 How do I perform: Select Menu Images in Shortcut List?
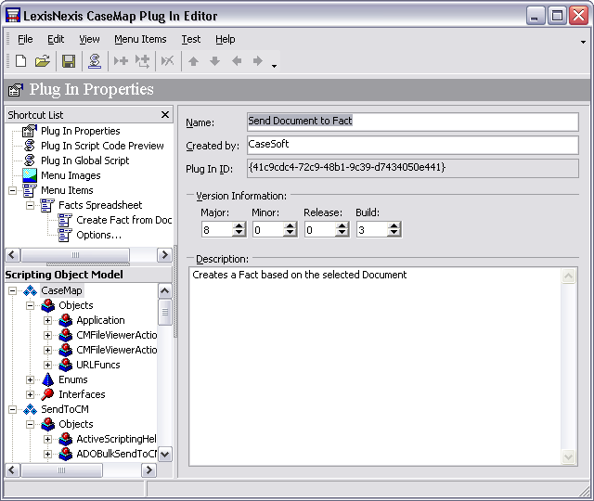(x=71, y=175)
